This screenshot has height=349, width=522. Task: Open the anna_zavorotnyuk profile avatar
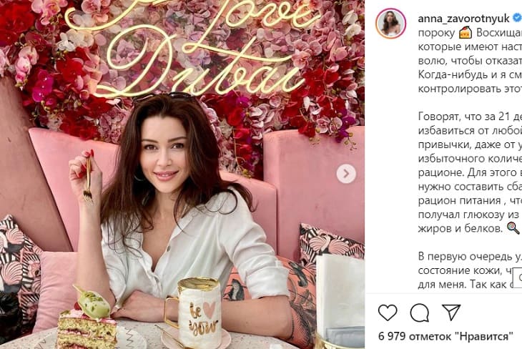391,24
